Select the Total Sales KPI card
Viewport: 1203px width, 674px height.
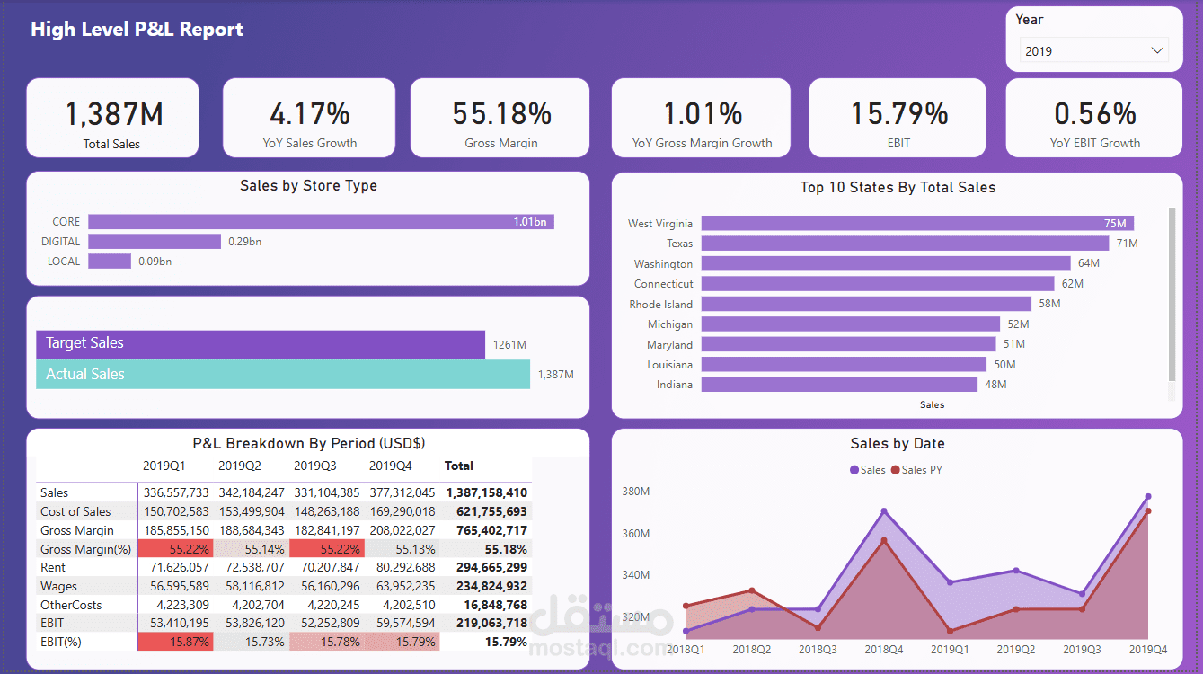(x=111, y=118)
